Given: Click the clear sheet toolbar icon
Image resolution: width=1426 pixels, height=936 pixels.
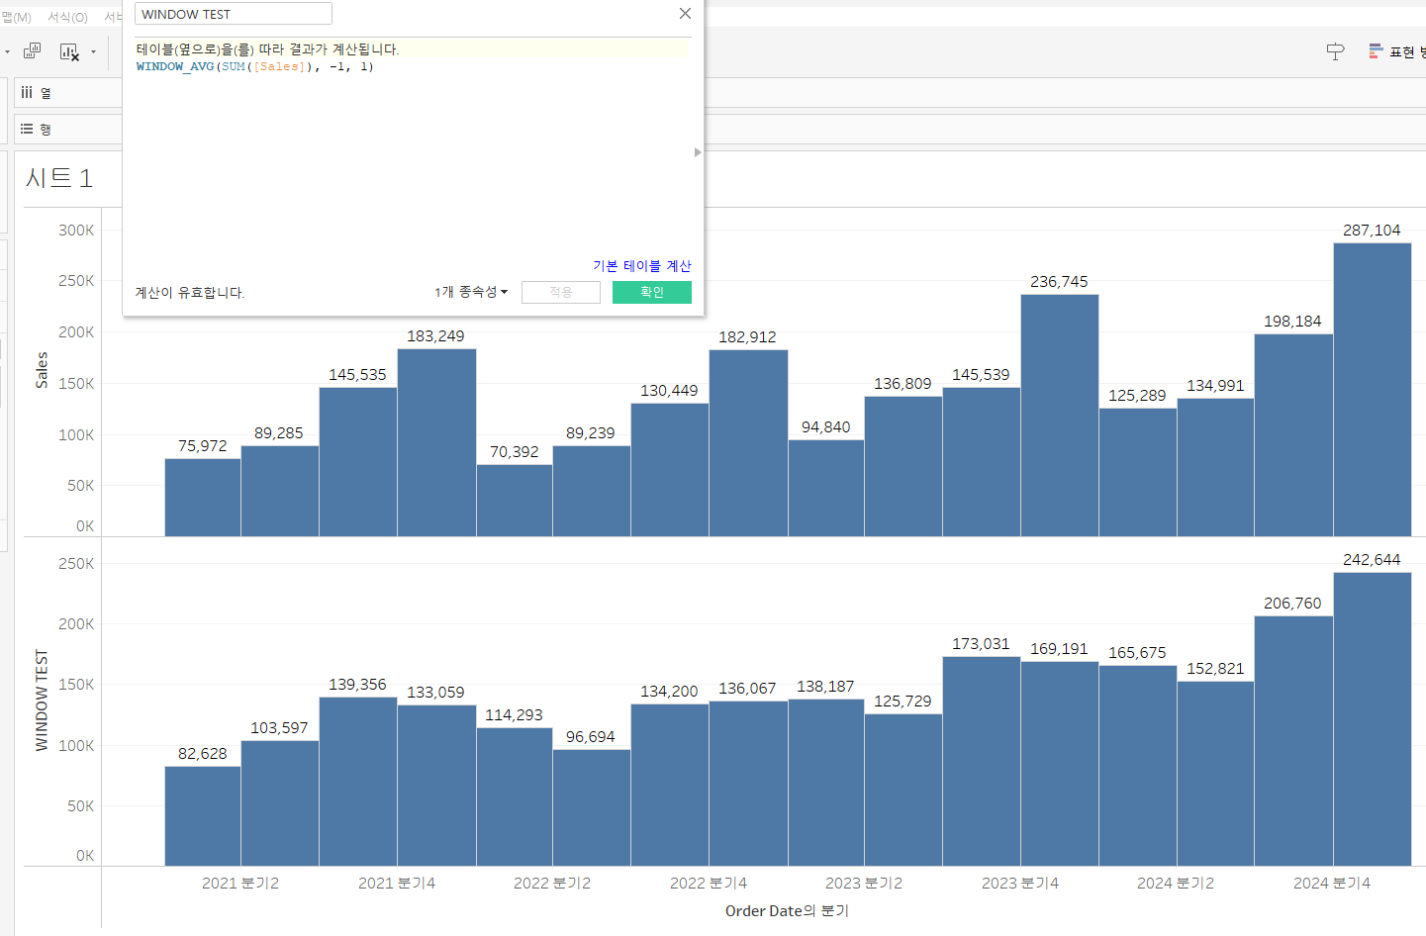Looking at the screenshot, I should click(x=69, y=51).
